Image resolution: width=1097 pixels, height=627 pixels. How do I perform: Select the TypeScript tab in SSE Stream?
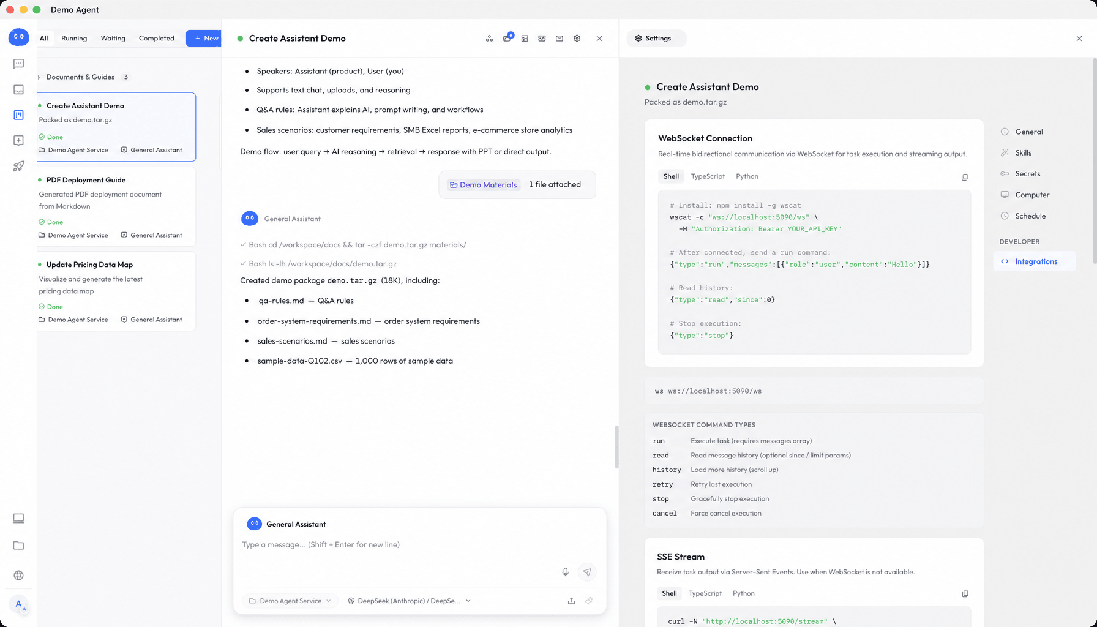point(705,593)
